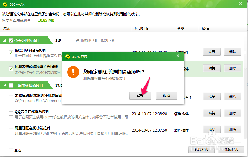Delete the 无效启动项 registry item

[233, 97]
